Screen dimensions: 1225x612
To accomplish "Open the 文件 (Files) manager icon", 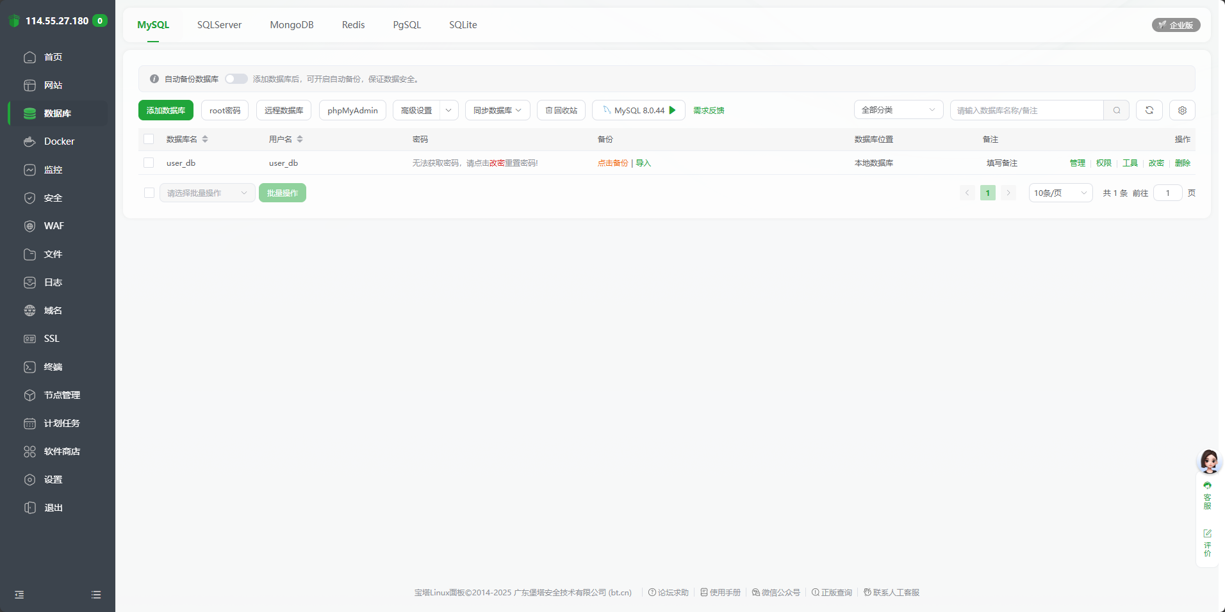I will (53, 254).
